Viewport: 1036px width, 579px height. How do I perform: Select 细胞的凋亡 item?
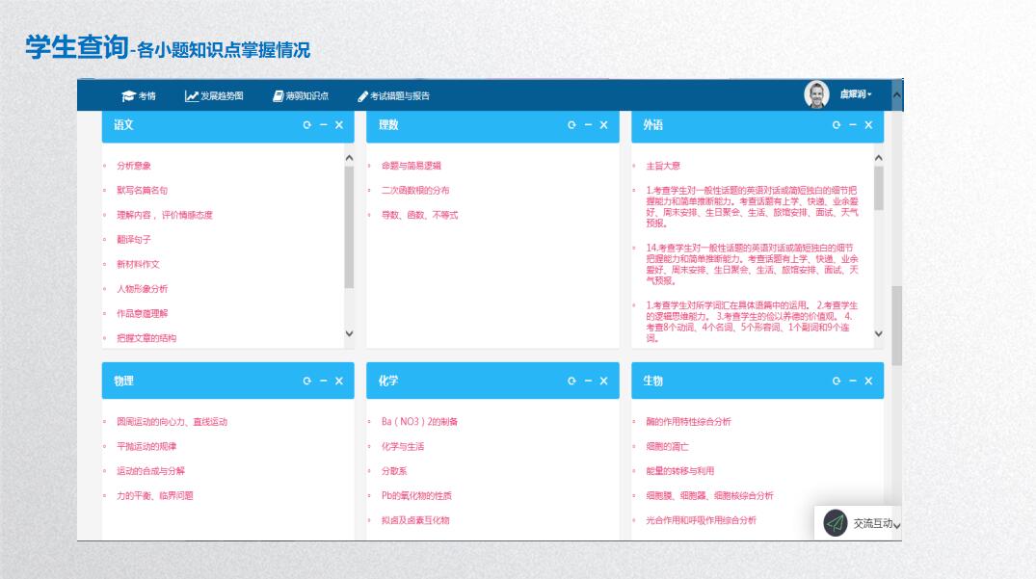(x=667, y=446)
